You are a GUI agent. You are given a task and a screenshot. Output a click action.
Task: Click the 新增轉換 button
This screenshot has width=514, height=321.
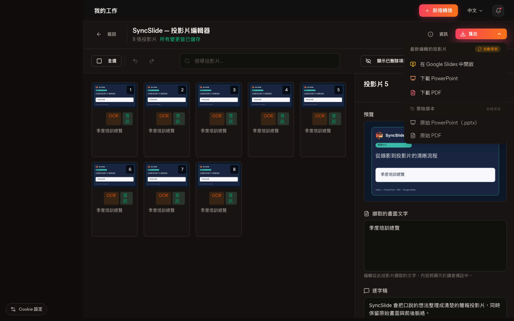click(438, 11)
